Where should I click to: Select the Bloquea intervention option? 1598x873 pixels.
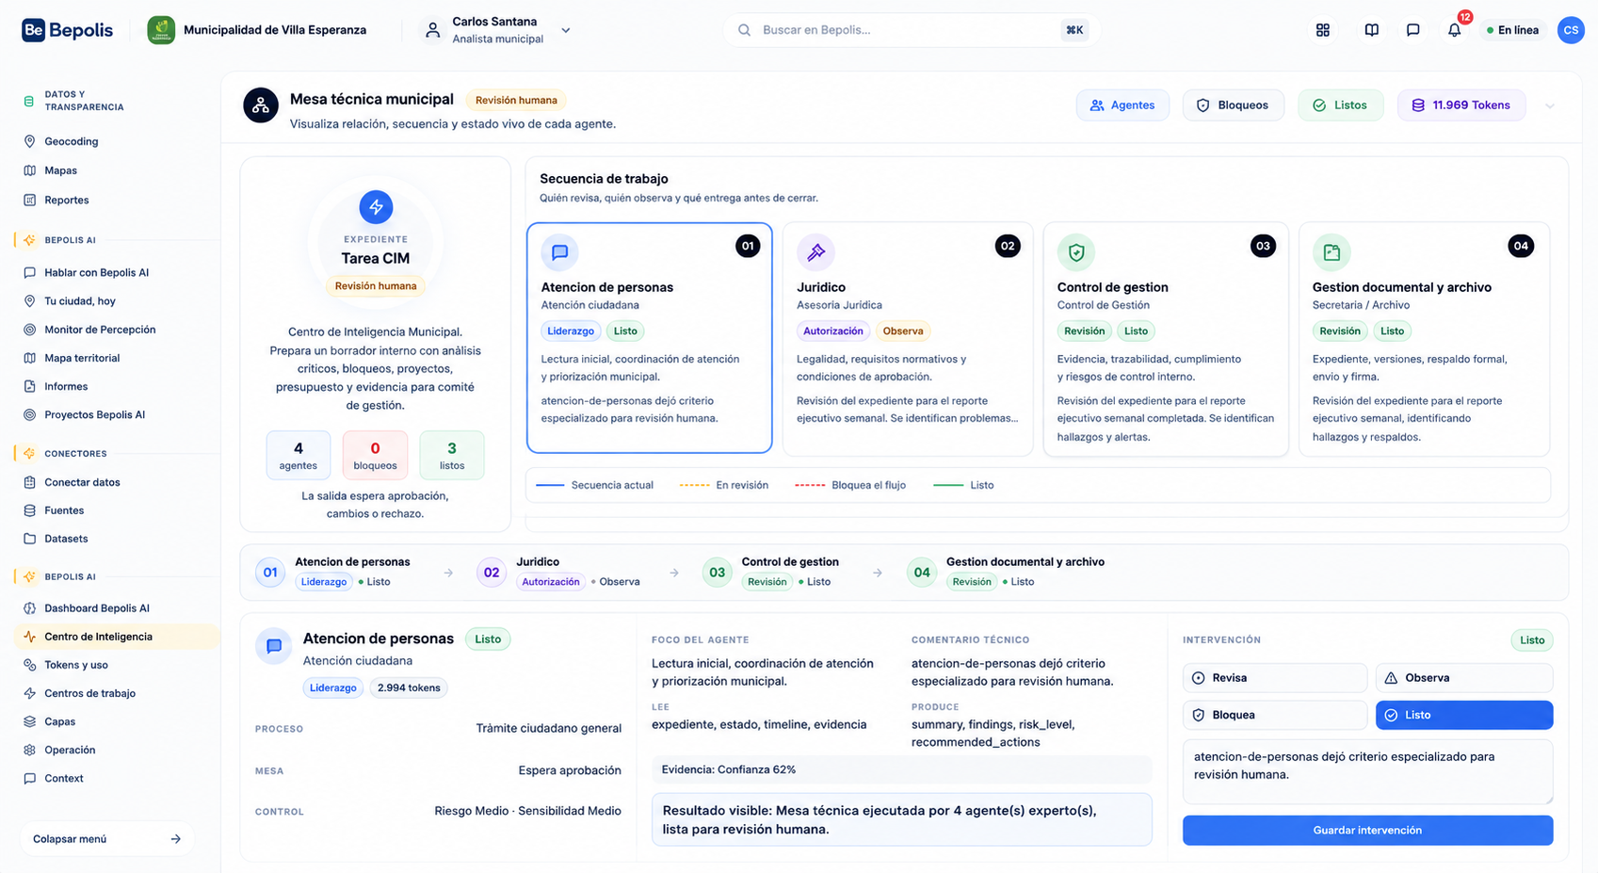[1274, 715]
